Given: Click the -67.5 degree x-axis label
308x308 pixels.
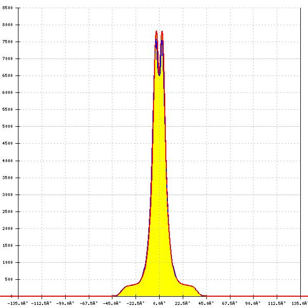Looking at the screenshot, I should (89, 303).
